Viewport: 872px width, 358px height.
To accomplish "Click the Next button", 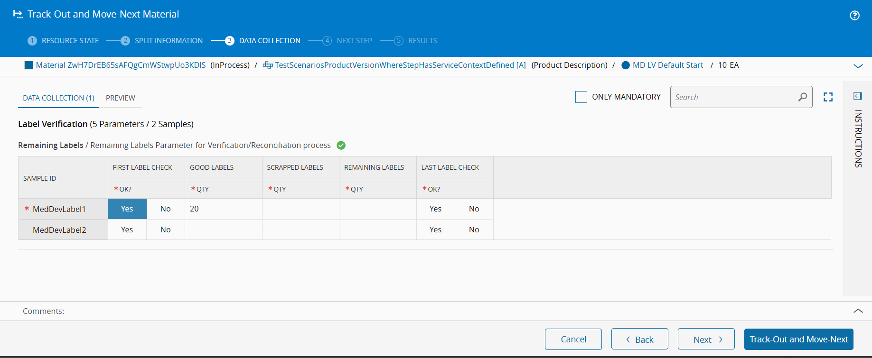I will point(706,339).
